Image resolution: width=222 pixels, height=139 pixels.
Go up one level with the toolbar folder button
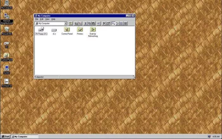(x=71, y=24)
